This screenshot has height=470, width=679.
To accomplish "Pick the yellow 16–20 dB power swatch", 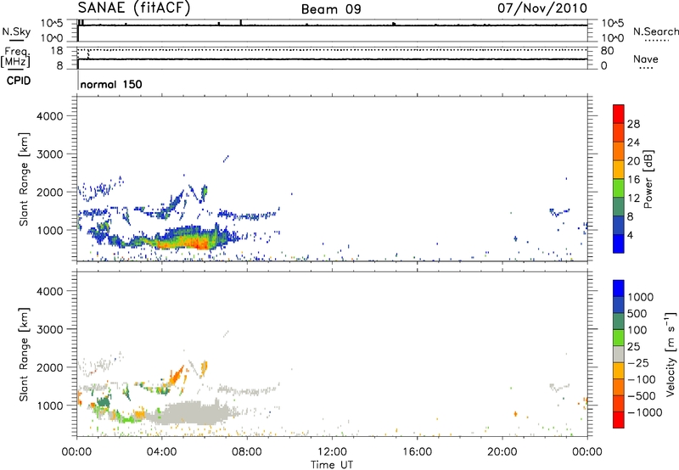I will tap(619, 170).
